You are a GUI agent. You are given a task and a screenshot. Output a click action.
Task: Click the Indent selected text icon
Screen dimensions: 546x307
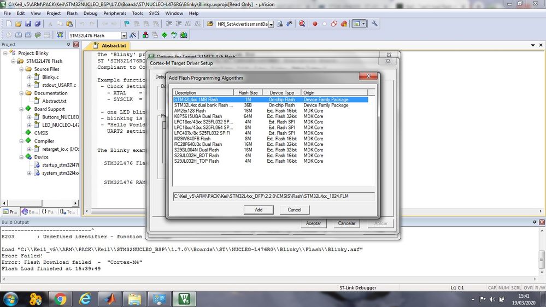[x=169, y=23]
